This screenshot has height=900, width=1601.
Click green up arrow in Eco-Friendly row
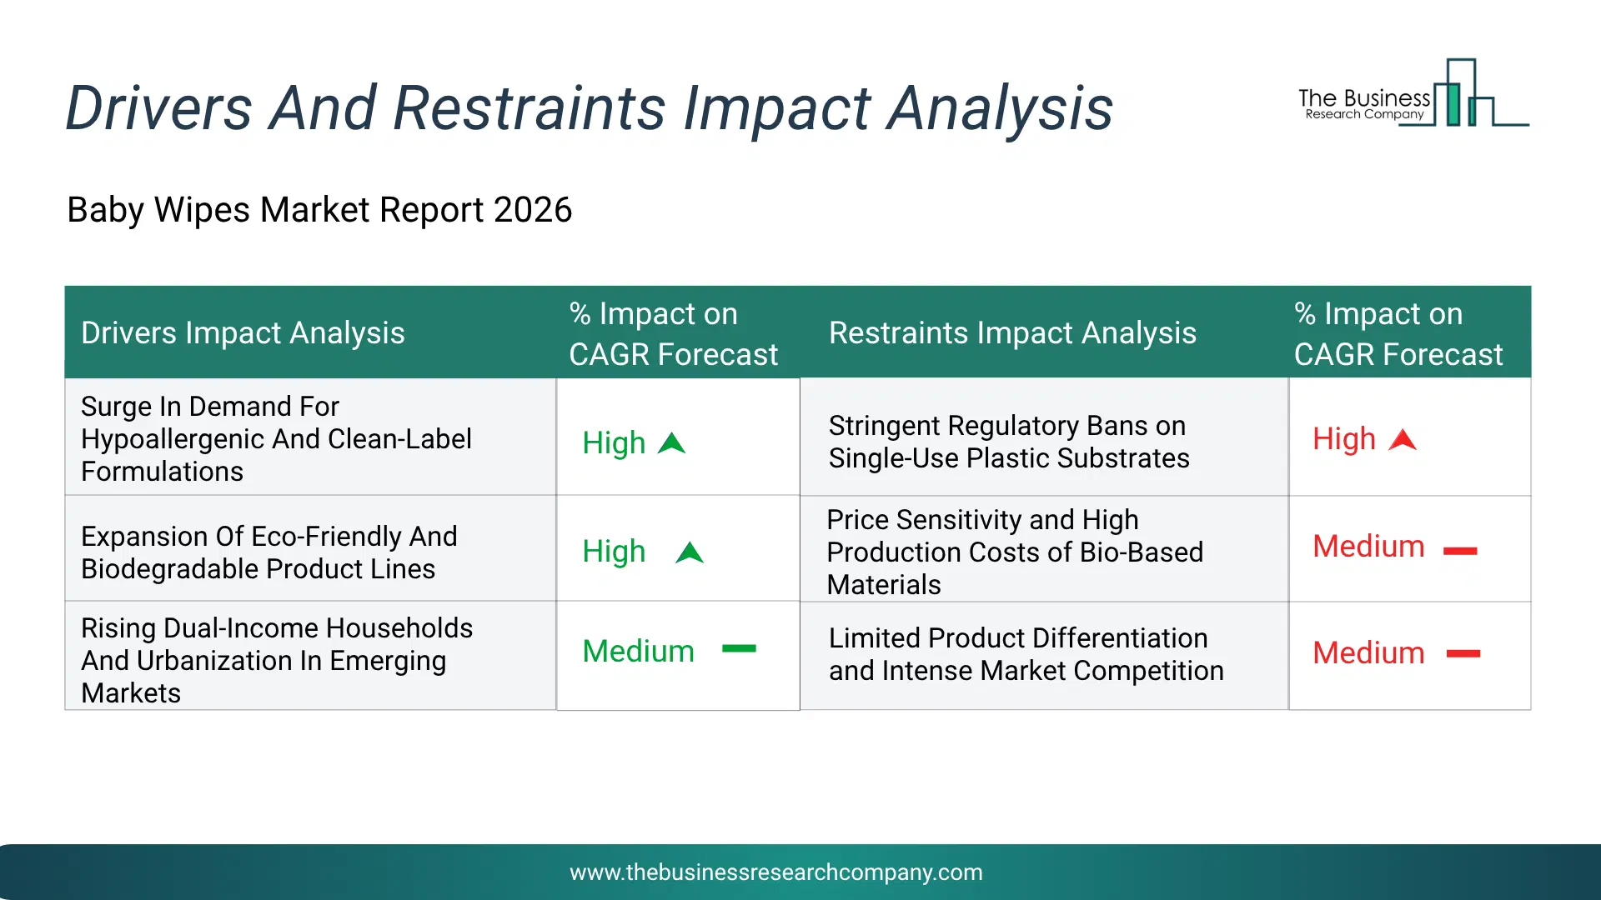coord(690,552)
